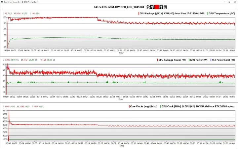Click the average values 41,21 26,45 55 in power chart
This screenshot has height=149, width=238.
click(x=29, y=60)
